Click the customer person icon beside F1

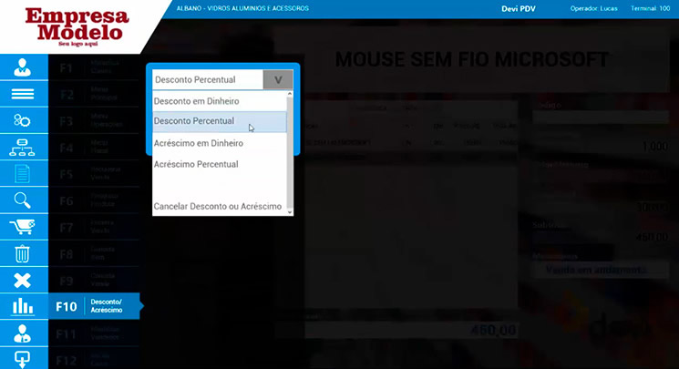(23, 67)
